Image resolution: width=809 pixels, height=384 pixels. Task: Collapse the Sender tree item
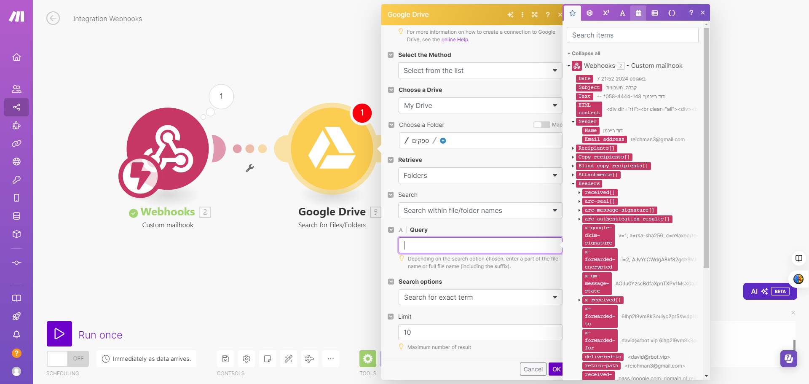click(x=573, y=122)
